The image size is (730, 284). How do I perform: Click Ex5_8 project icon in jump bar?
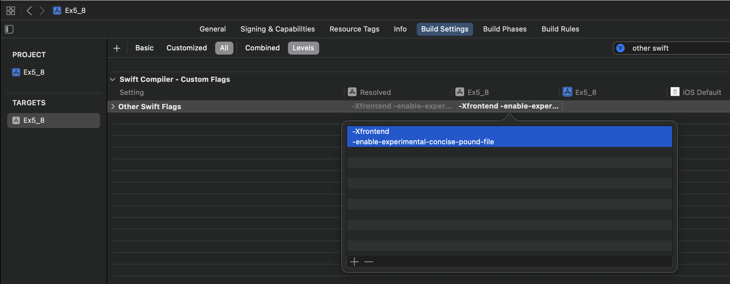(57, 11)
